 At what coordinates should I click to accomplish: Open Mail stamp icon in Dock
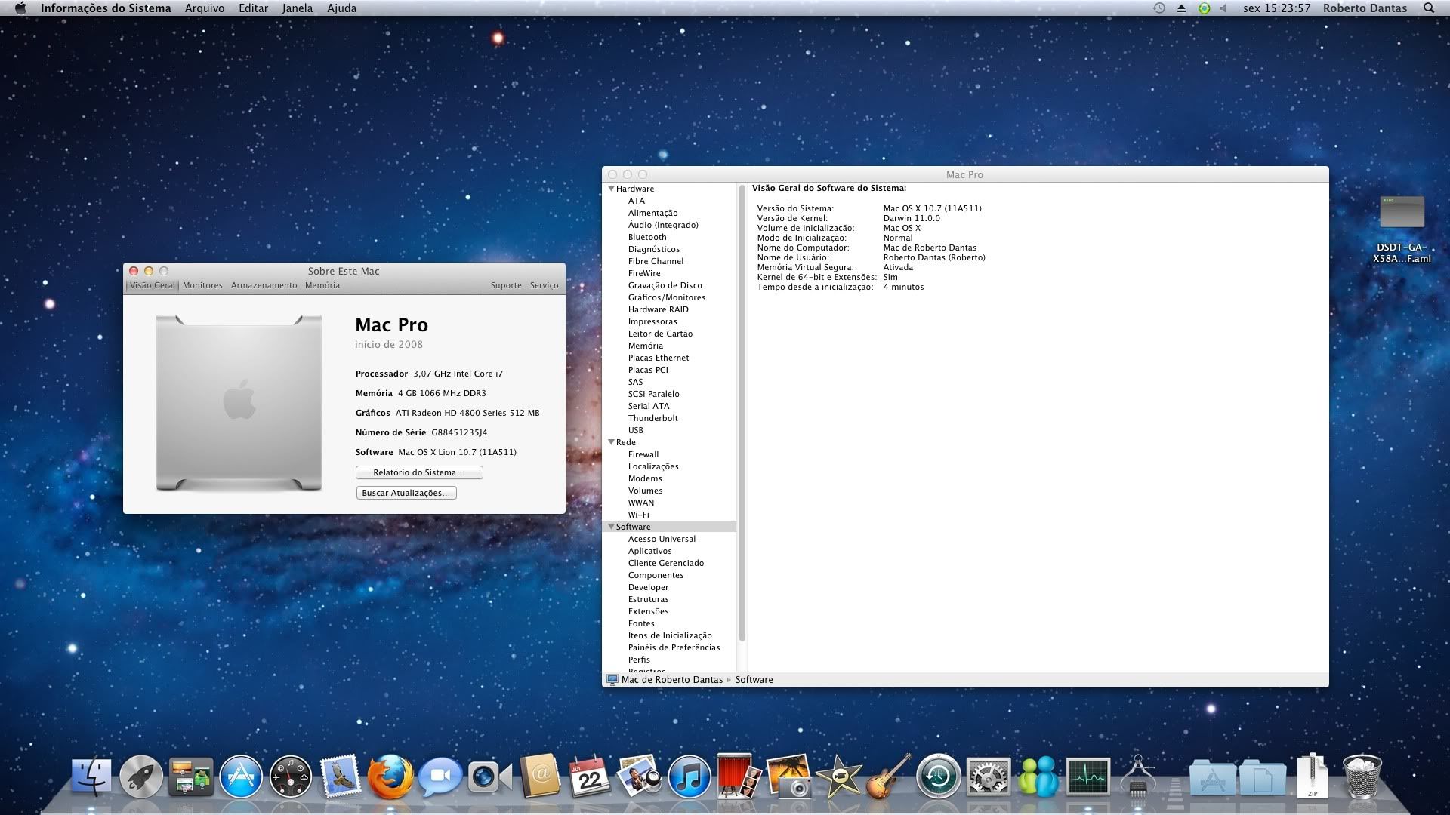341,777
